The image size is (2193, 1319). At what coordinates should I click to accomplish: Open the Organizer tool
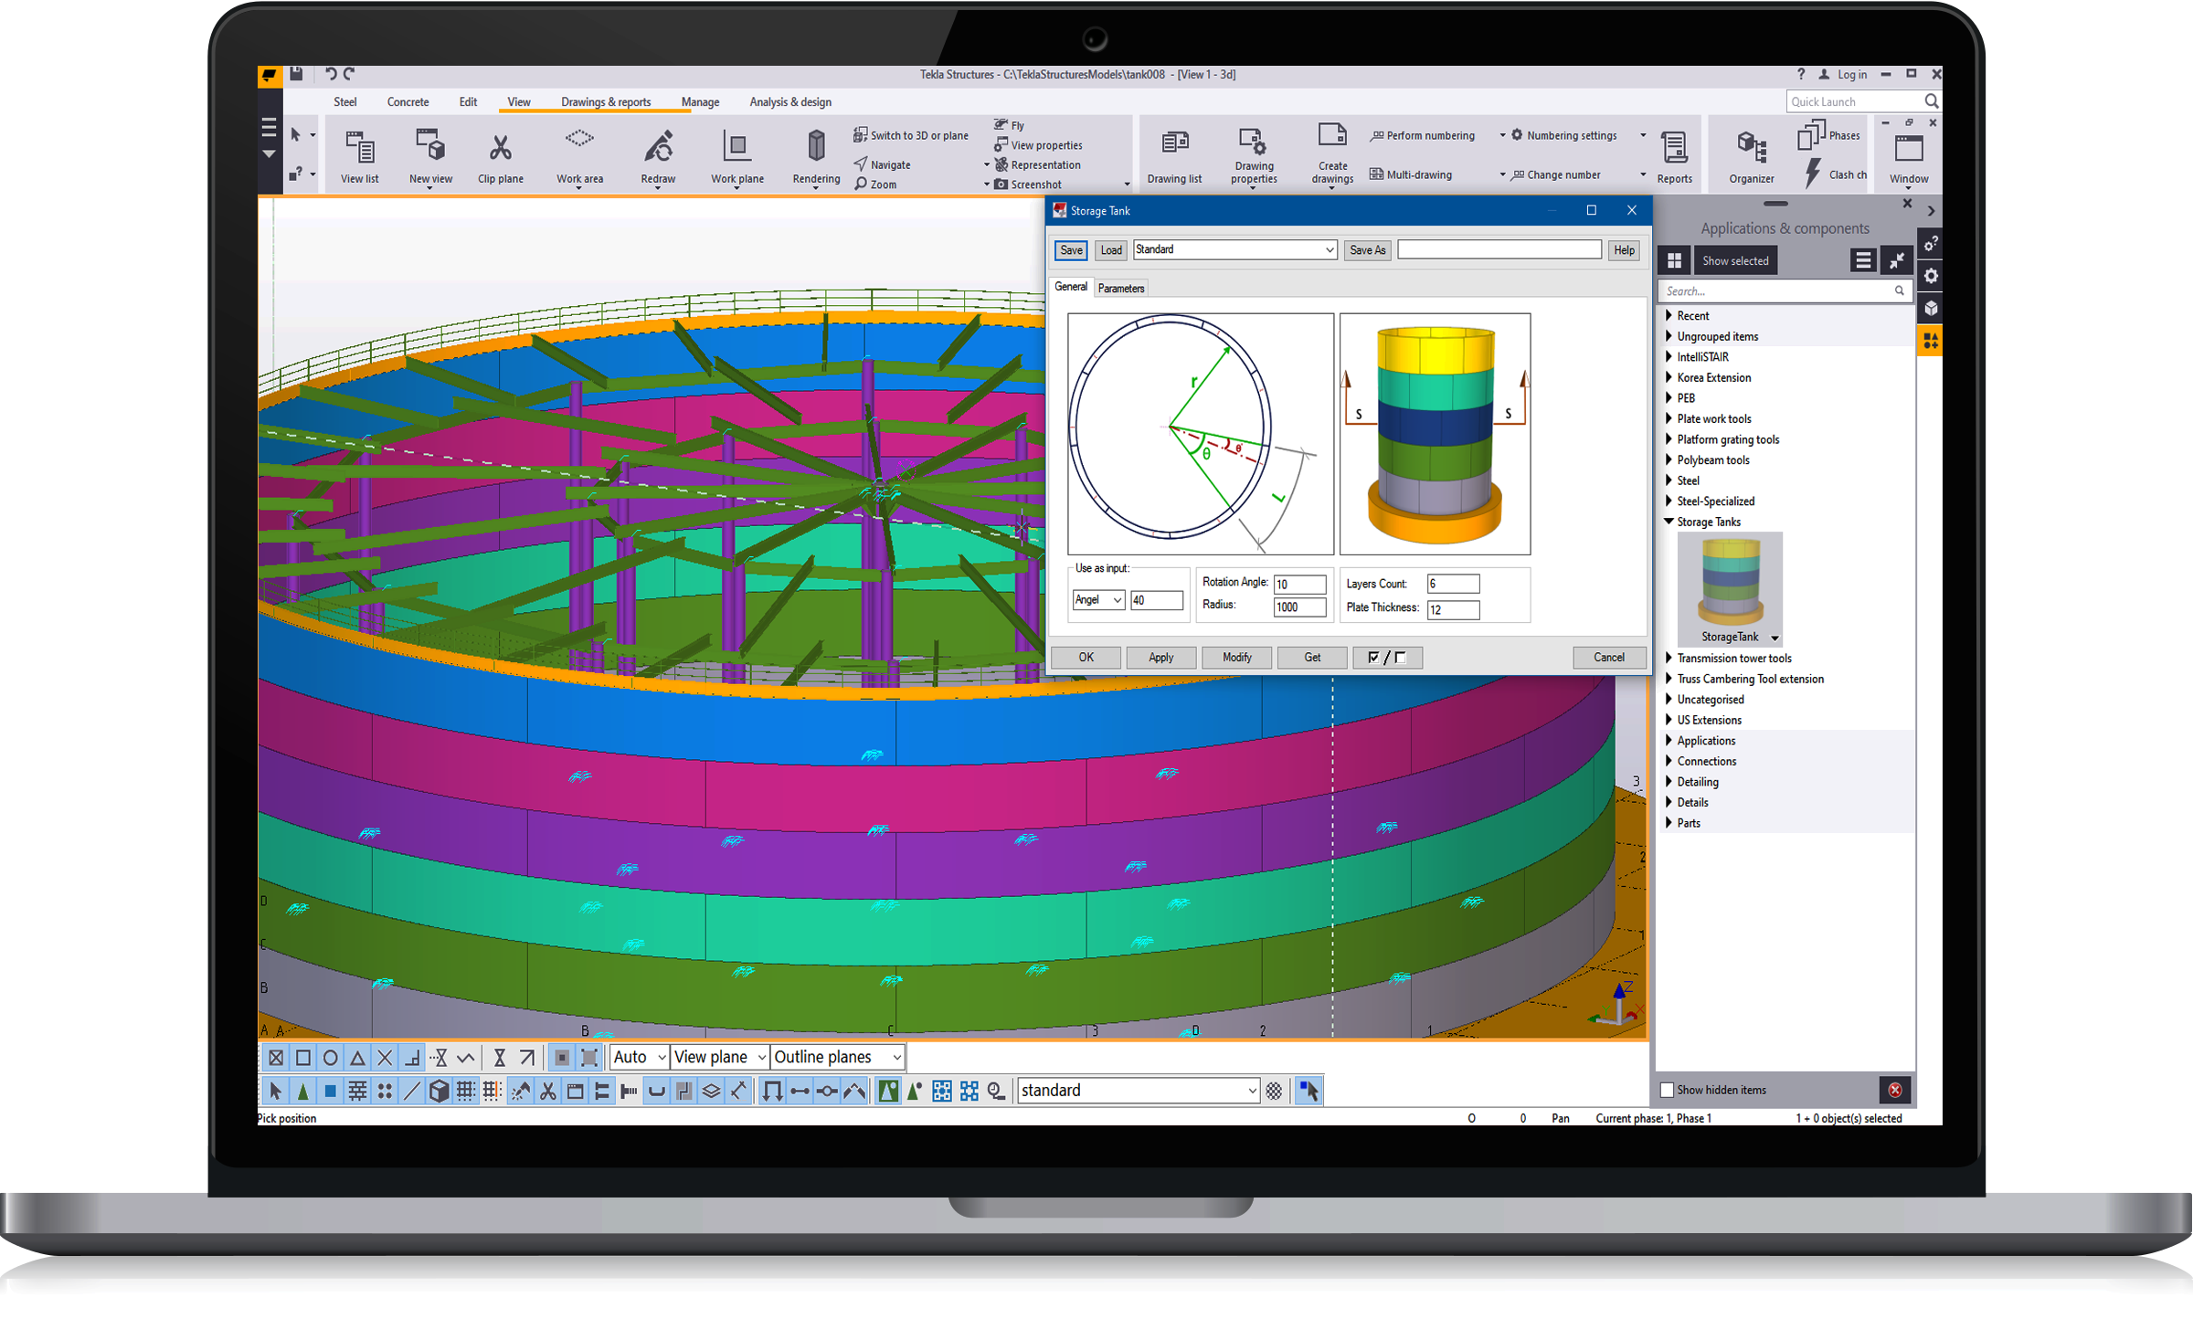tap(1751, 147)
